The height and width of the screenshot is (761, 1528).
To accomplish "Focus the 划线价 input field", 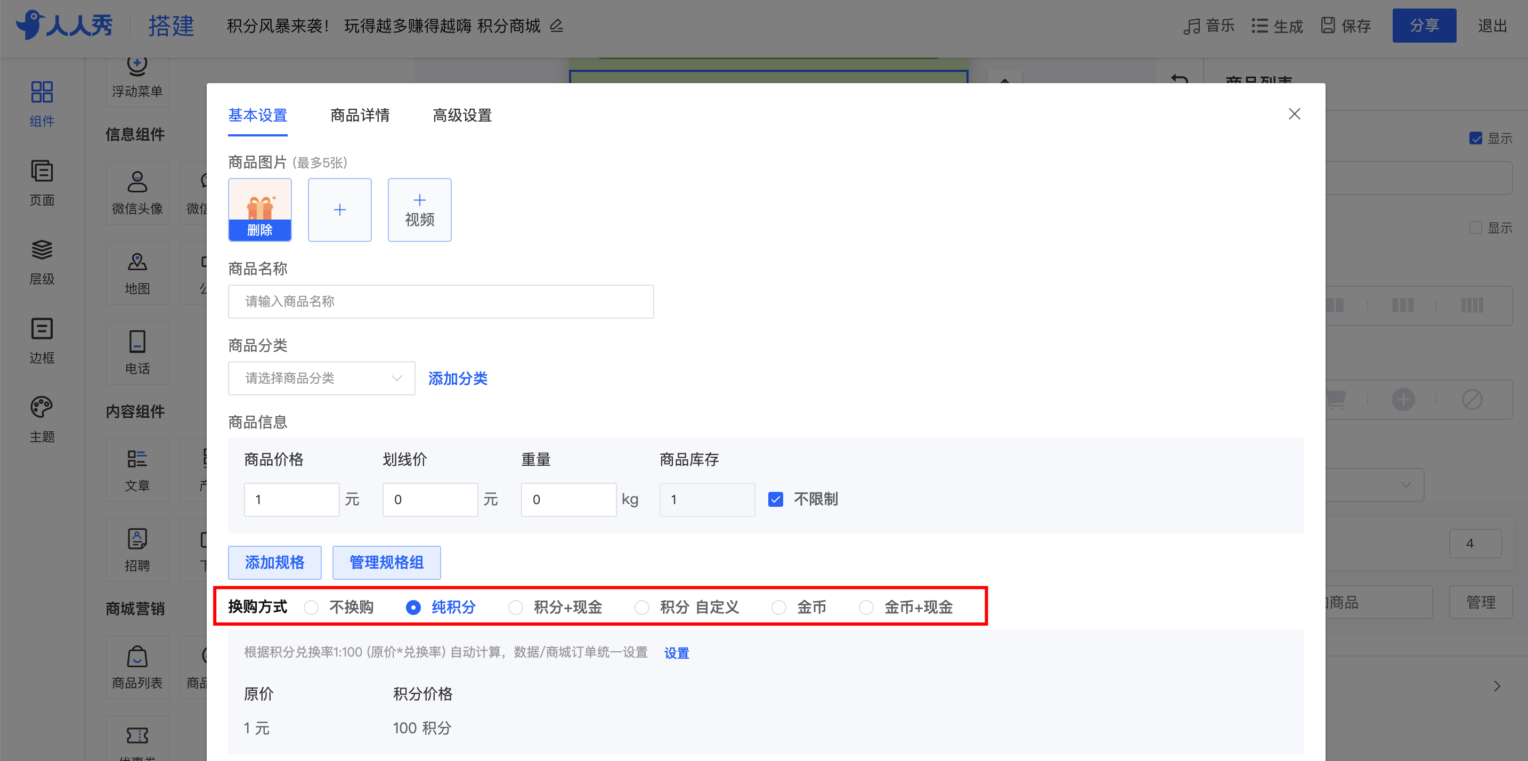I will click(x=430, y=499).
